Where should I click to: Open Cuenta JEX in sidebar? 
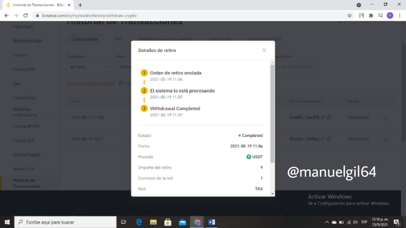coord(24,140)
